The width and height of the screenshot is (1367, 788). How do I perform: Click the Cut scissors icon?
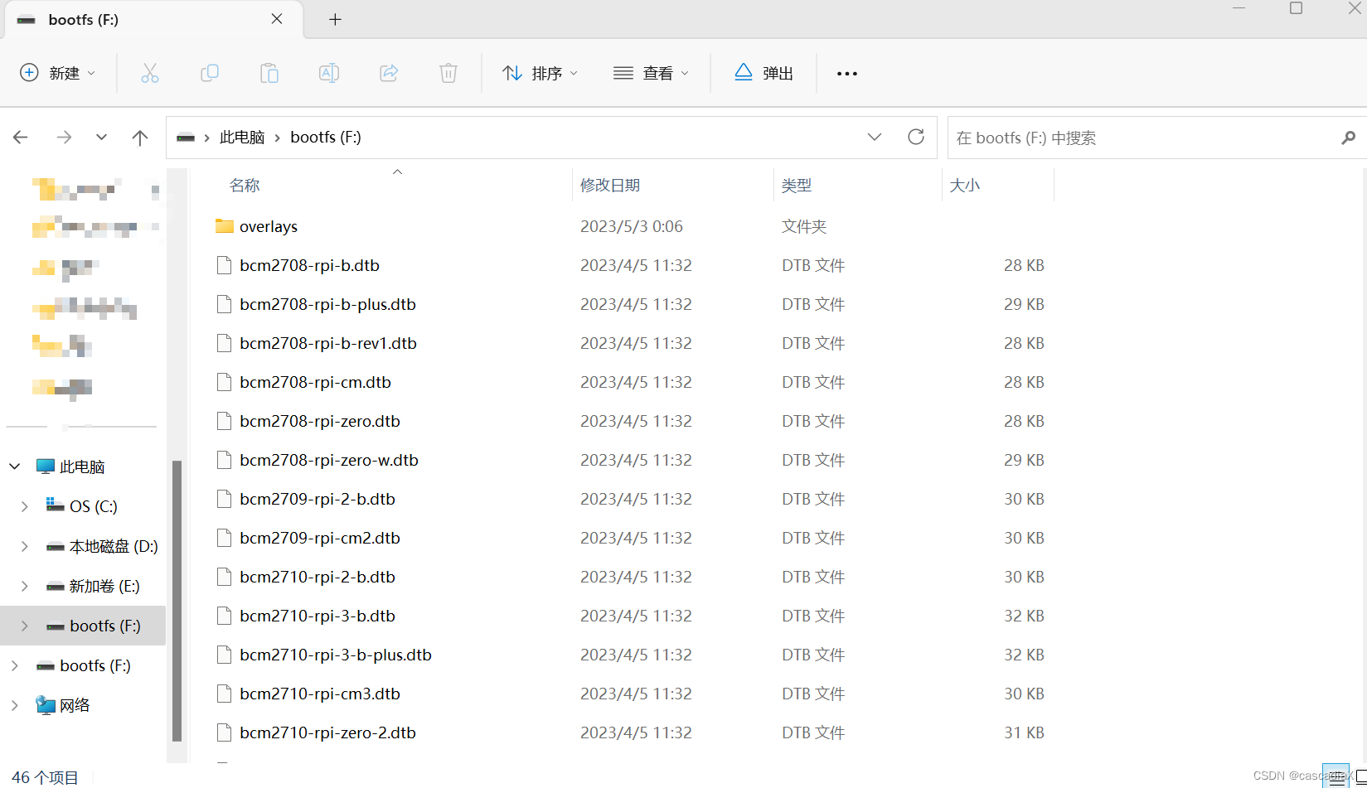(x=150, y=74)
